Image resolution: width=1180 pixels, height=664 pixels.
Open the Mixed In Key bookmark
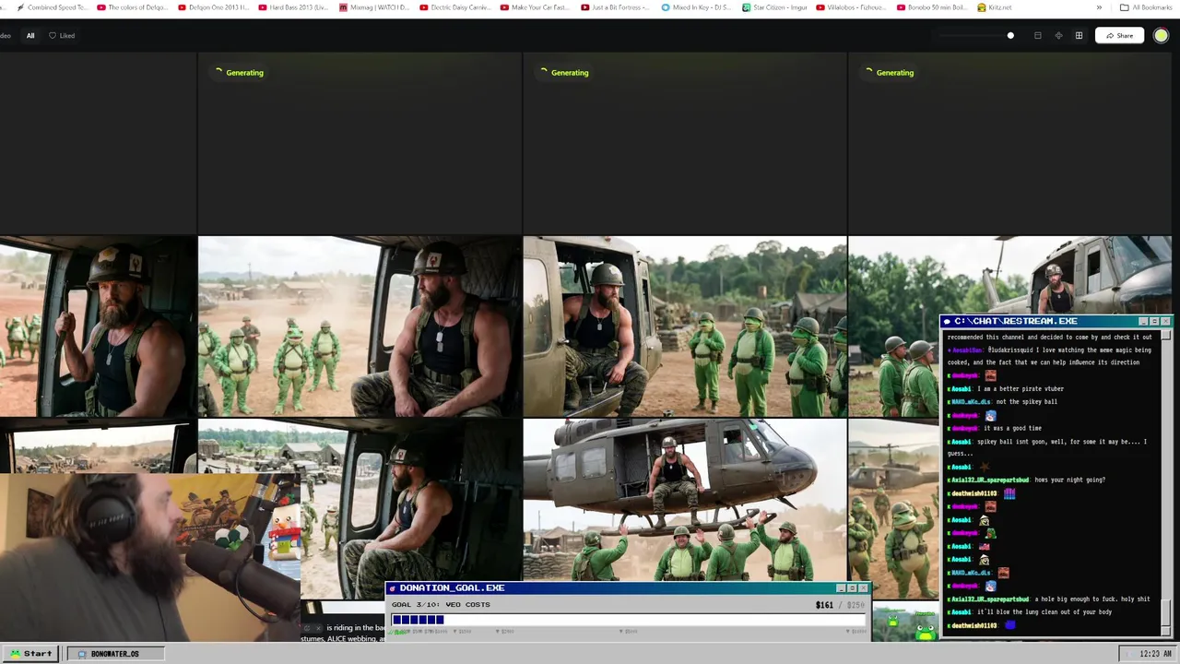[697, 7]
